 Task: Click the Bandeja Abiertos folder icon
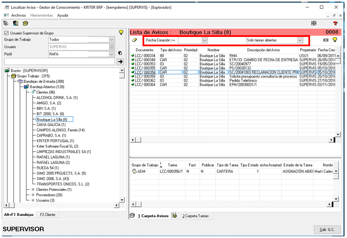click(x=26, y=87)
